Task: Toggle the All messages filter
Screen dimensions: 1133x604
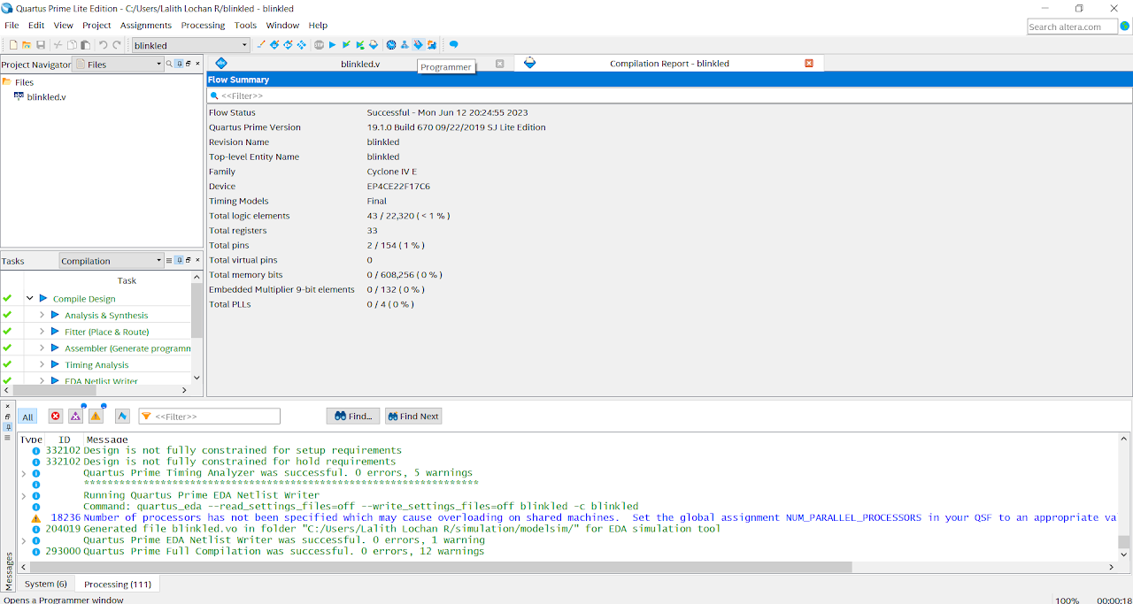Action: click(27, 417)
